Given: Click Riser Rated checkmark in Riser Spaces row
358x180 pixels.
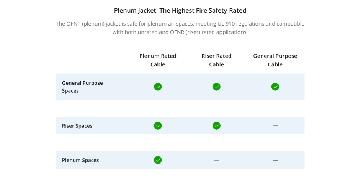Looking at the screenshot, I should pos(216,126).
